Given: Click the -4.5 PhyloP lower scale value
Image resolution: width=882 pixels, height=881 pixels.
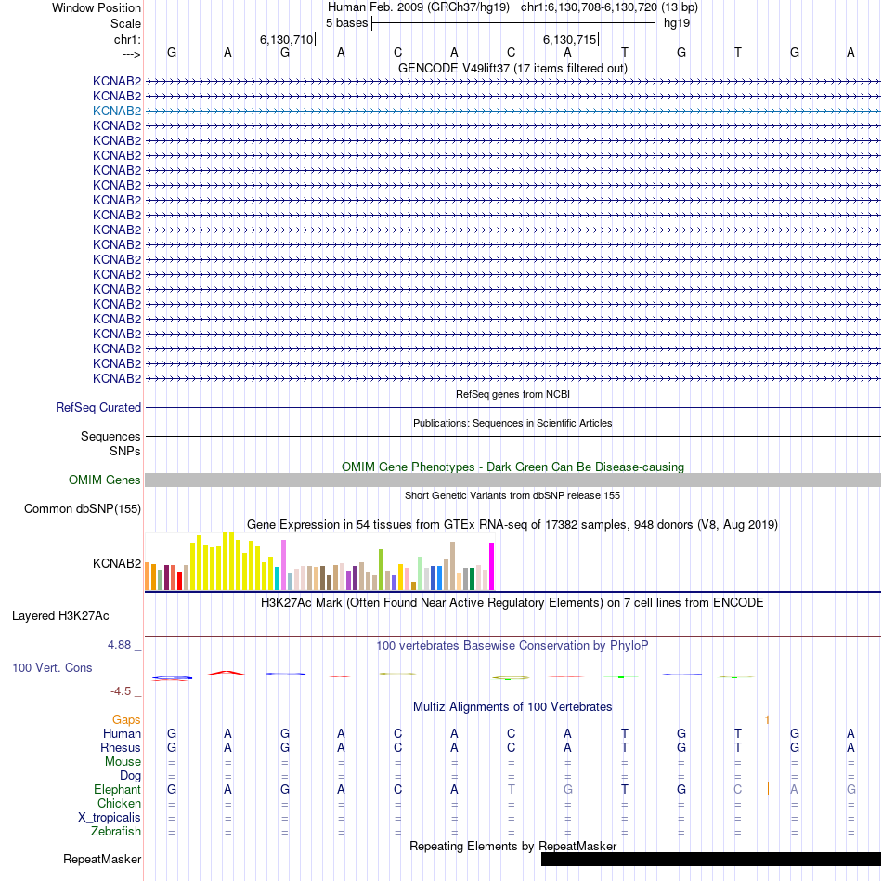Looking at the screenshot, I should pyautogui.click(x=121, y=691).
